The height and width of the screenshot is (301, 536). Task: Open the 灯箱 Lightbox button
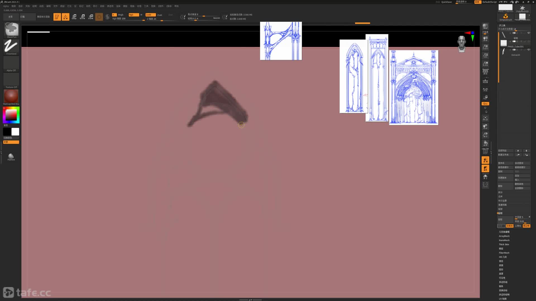click(x=27, y=17)
